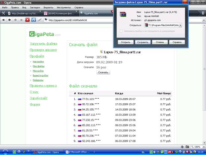Image resolution: width=206 pixels, height=155 pixels.
Task: Click the Кто скачал column header
Action: tap(86, 93)
